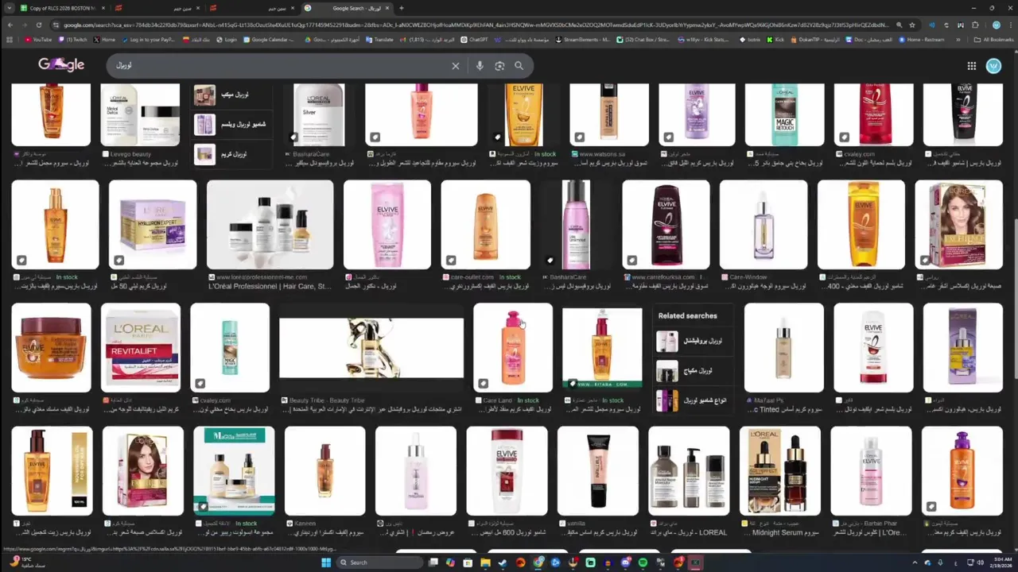Open Google Lens image search icon
The image size is (1018, 572).
pyautogui.click(x=499, y=66)
